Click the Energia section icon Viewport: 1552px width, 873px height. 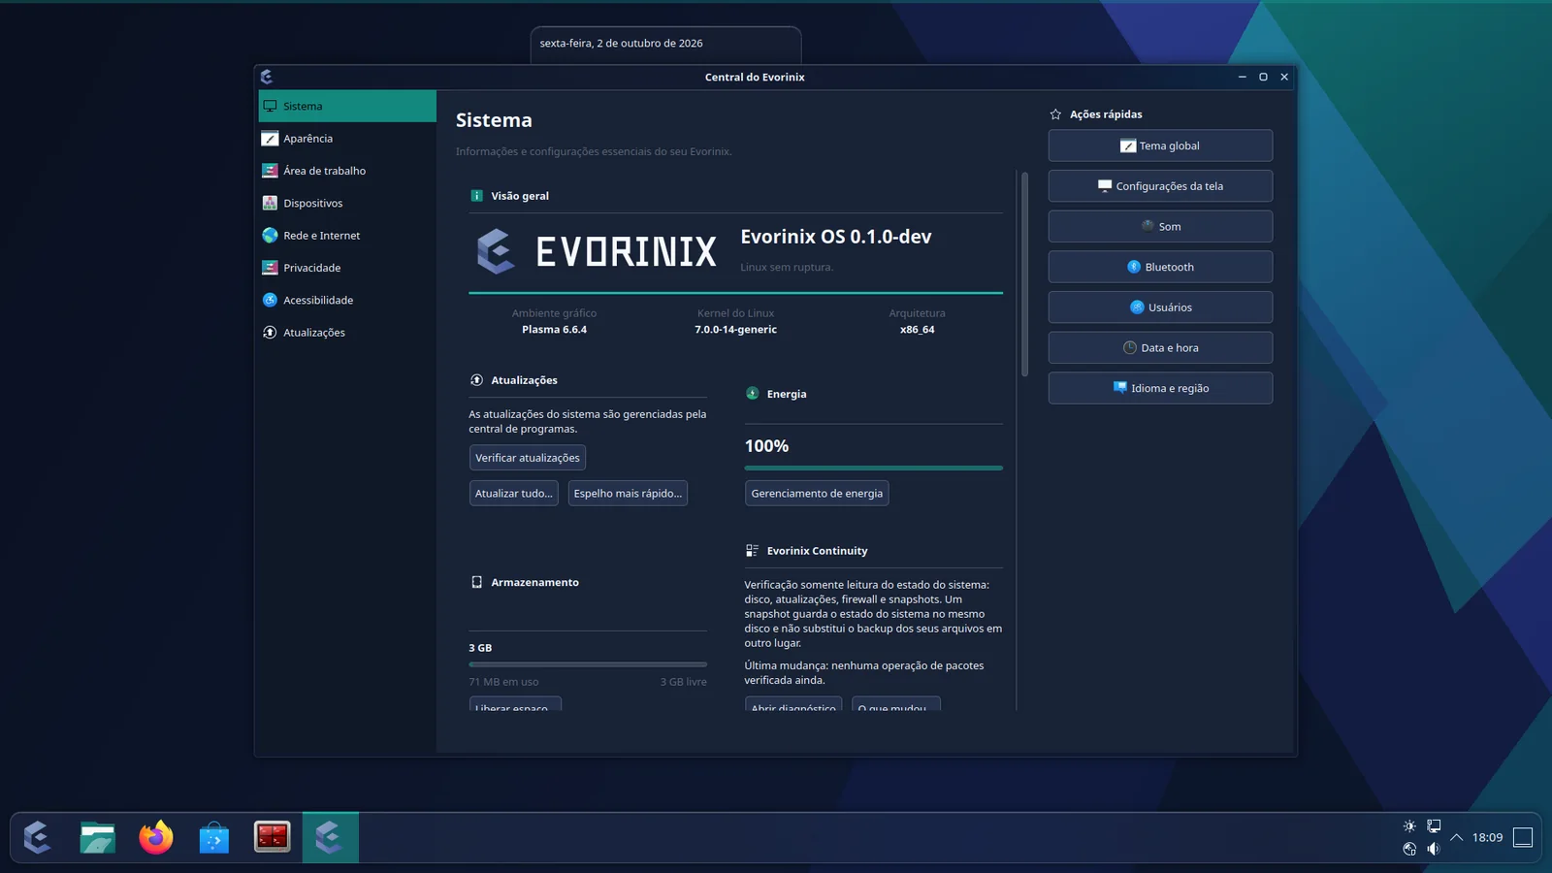tap(752, 394)
